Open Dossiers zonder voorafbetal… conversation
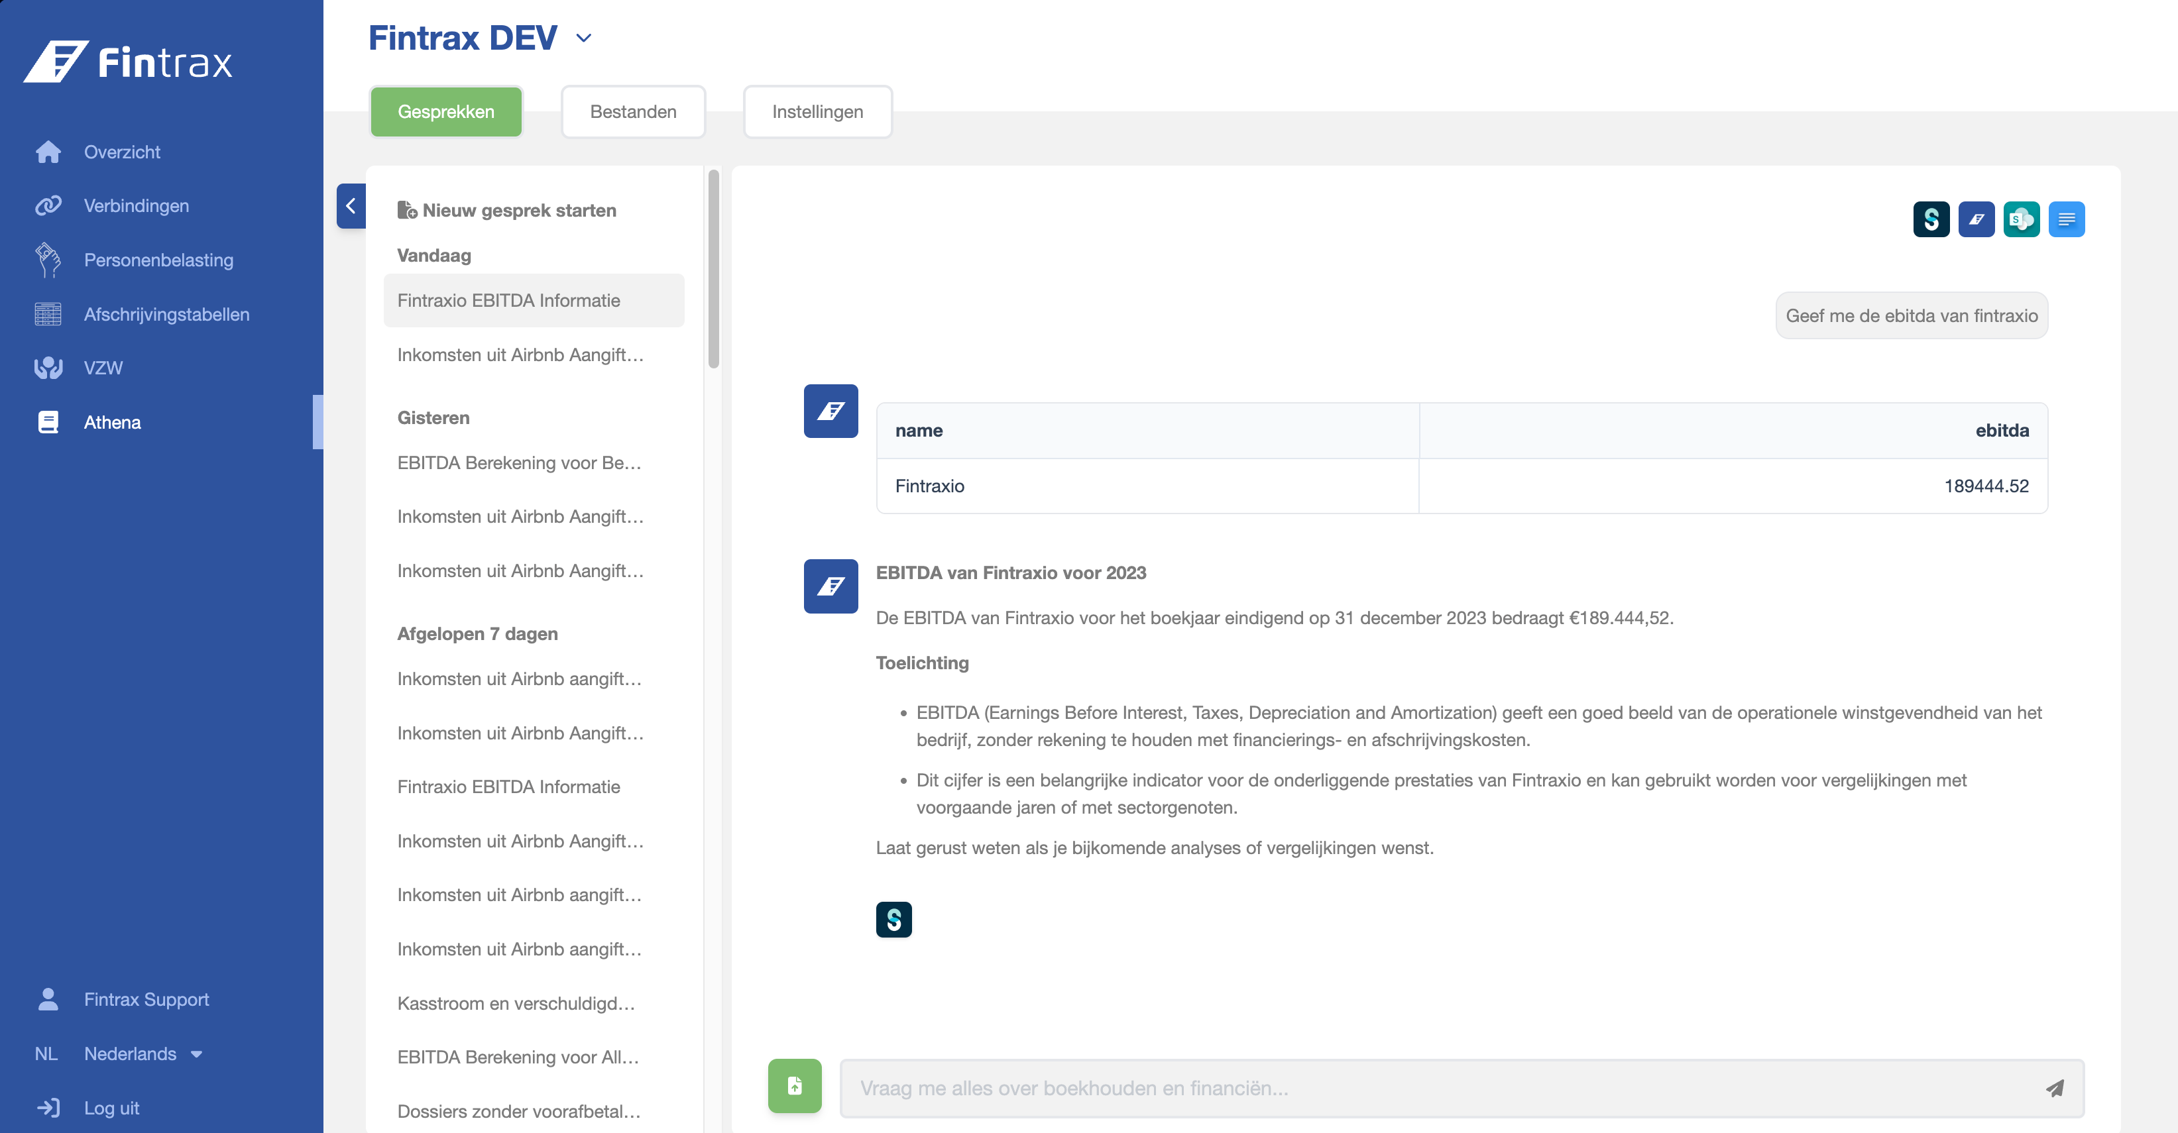The width and height of the screenshot is (2178, 1133). (x=534, y=1111)
